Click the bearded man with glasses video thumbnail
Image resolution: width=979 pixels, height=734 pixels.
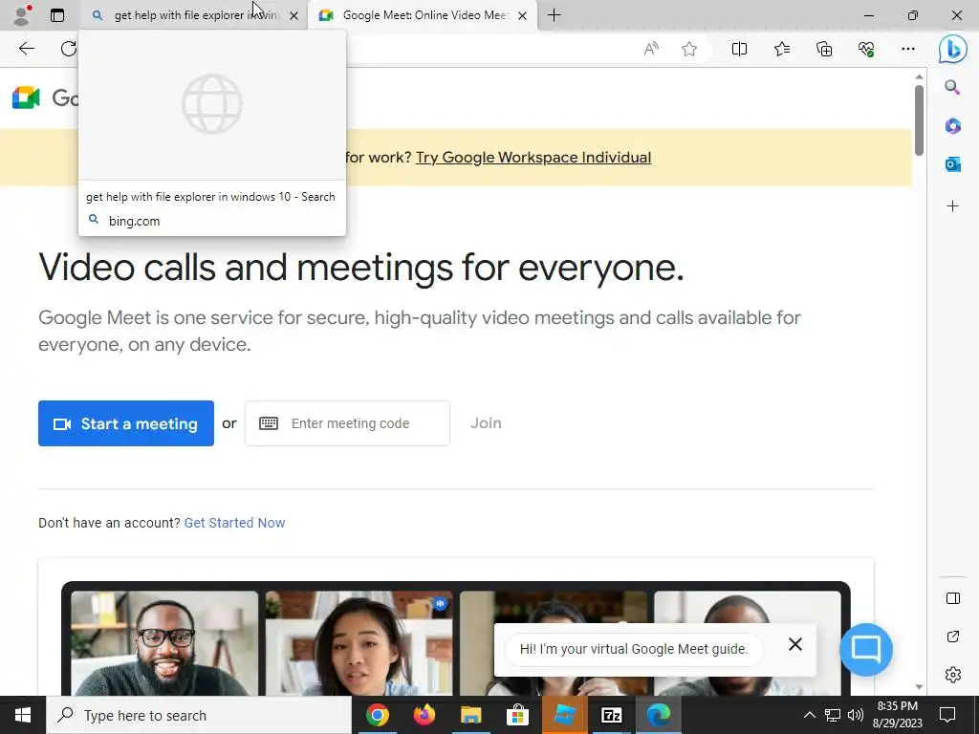(164, 643)
